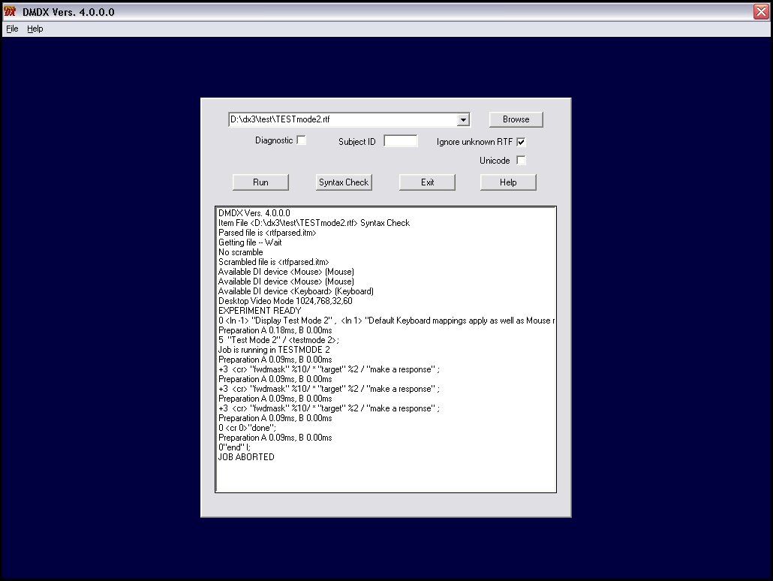Image resolution: width=773 pixels, height=581 pixels.
Task: Enable the Unicode checkbox
Action: pyautogui.click(x=521, y=160)
